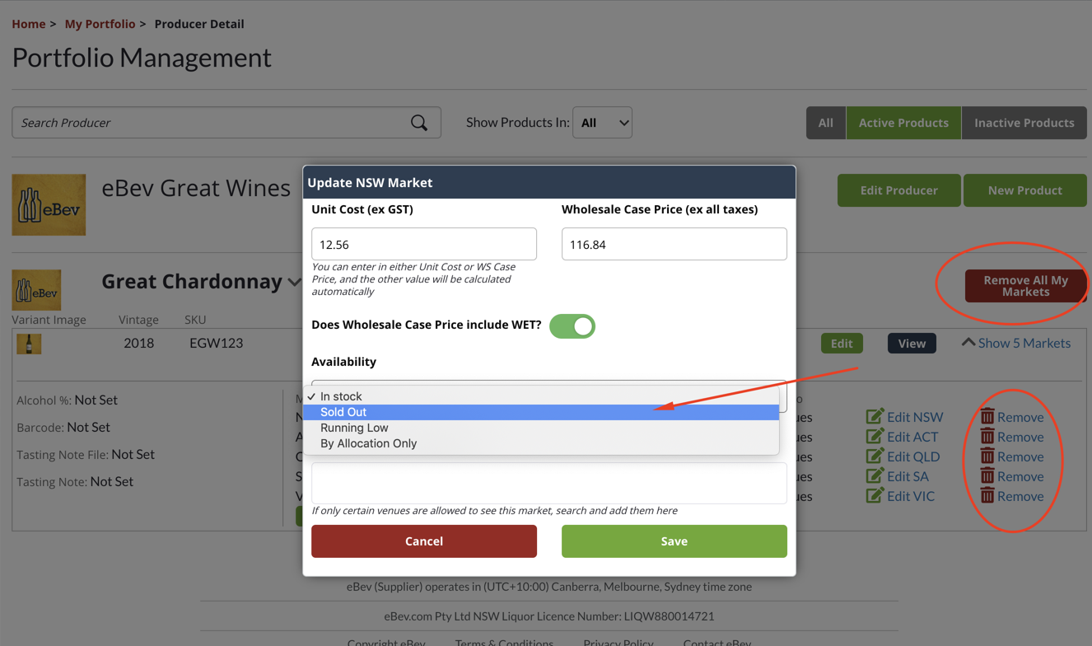Click the View variant button
Image resolution: width=1092 pixels, height=646 pixels.
click(912, 344)
